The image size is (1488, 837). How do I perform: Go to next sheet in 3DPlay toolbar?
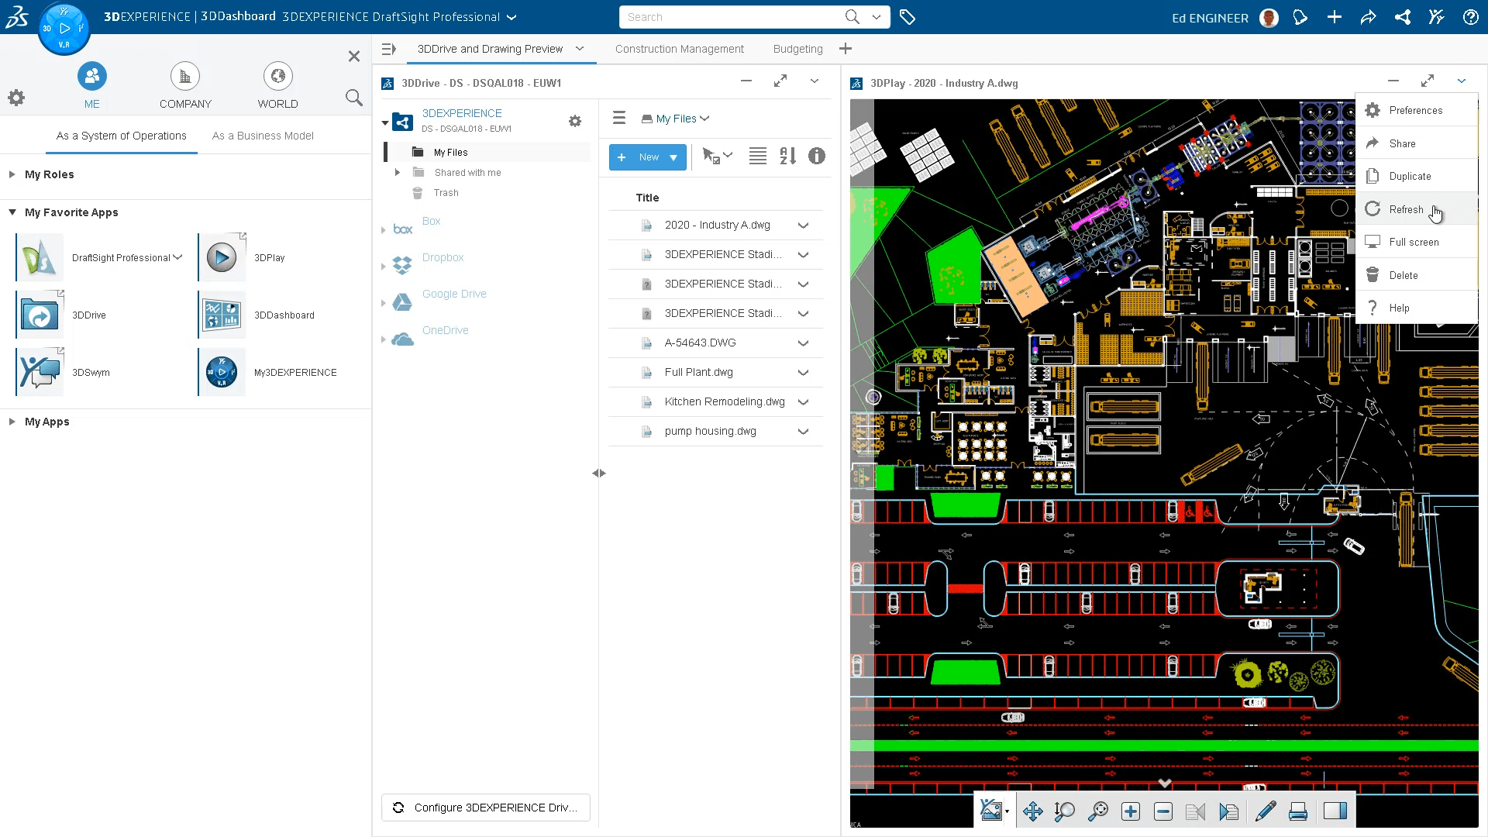tap(1228, 811)
